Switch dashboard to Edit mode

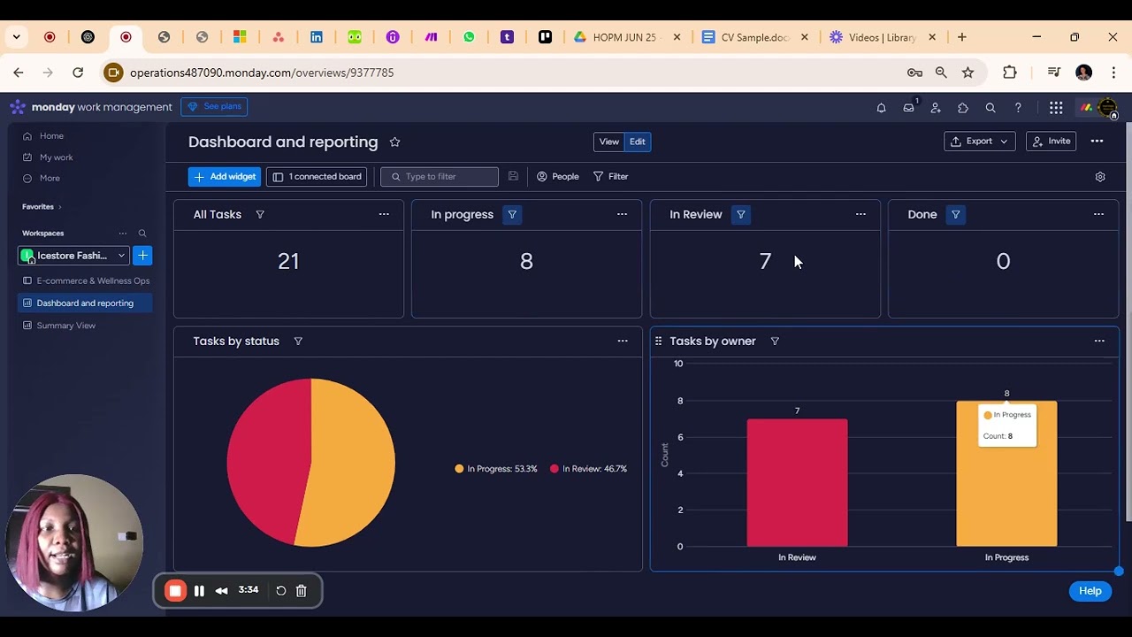coord(638,142)
